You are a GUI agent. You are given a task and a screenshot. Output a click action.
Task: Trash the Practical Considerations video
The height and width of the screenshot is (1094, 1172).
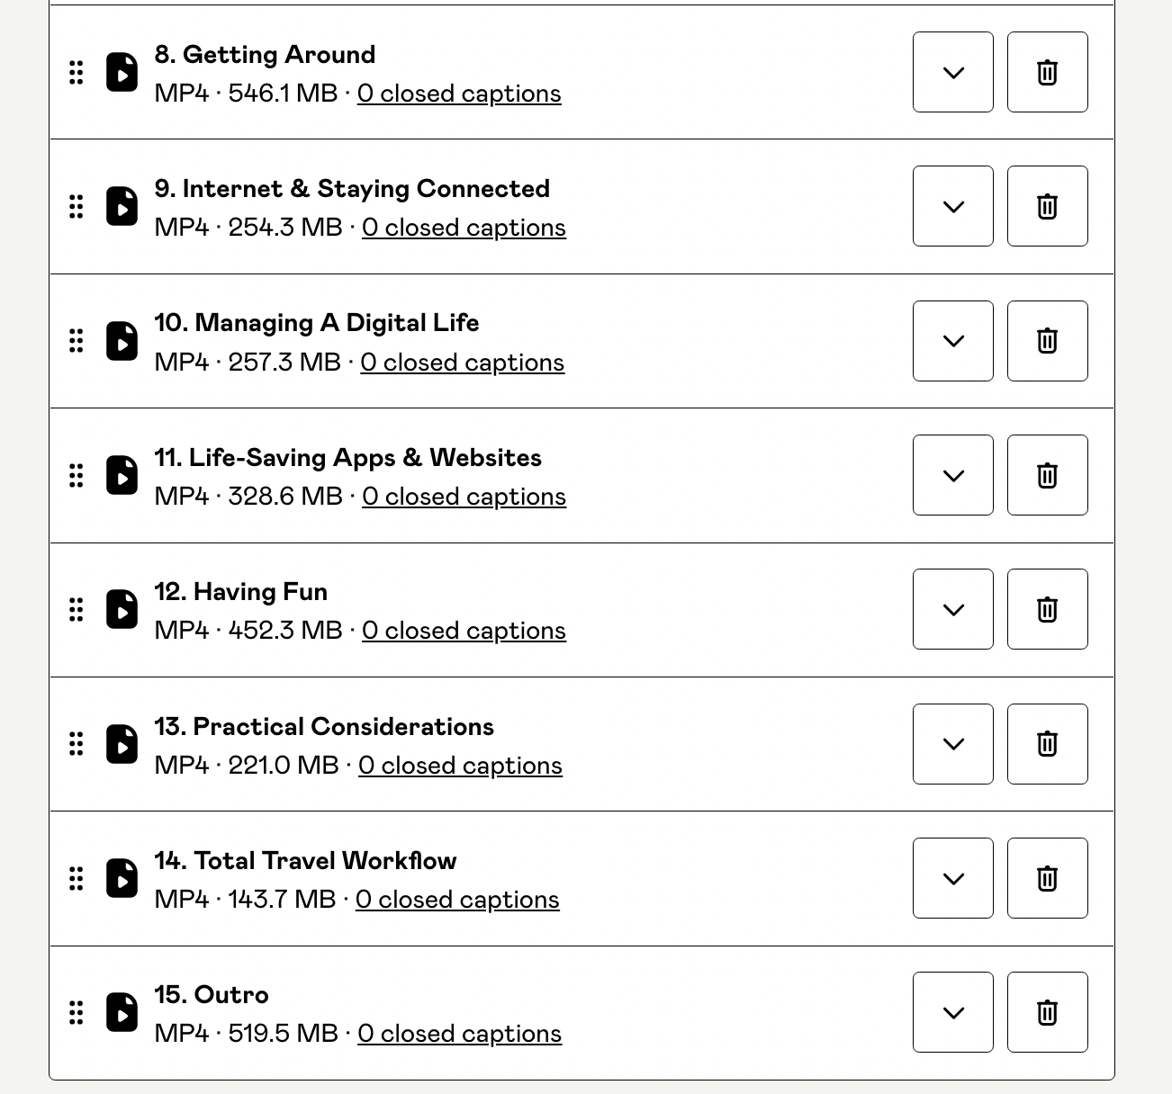point(1047,744)
